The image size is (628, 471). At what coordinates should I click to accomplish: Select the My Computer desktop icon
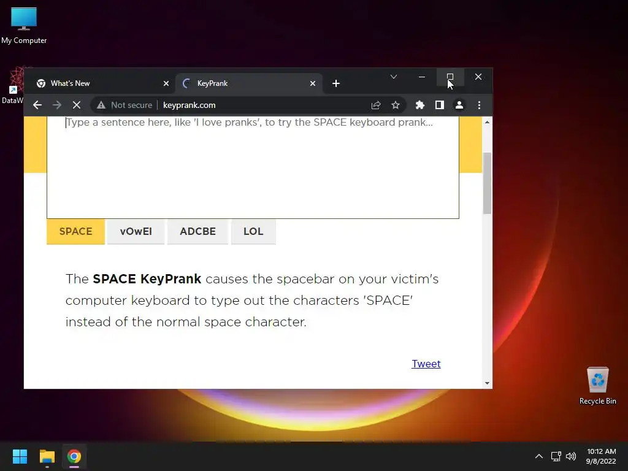pos(24,26)
